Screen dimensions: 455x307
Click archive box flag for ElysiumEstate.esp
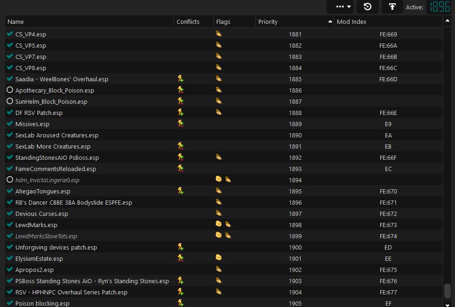(219, 257)
